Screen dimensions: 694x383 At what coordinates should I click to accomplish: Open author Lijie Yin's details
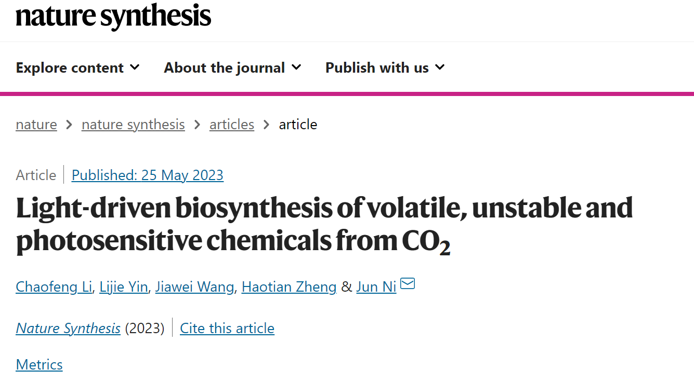(124, 286)
